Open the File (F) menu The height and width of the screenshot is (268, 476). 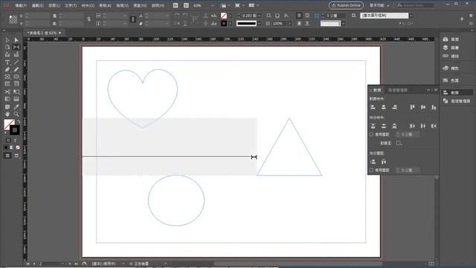point(21,5)
